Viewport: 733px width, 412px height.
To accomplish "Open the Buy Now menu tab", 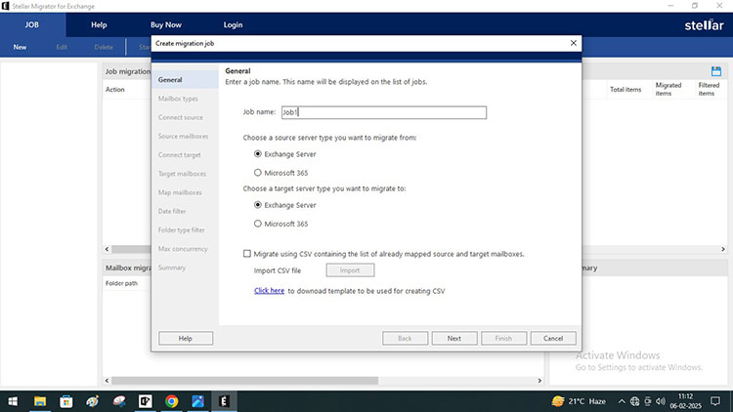I will [x=165, y=24].
